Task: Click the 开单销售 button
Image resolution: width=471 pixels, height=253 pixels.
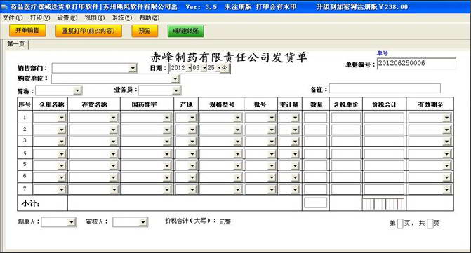Action: pos(27,31)
